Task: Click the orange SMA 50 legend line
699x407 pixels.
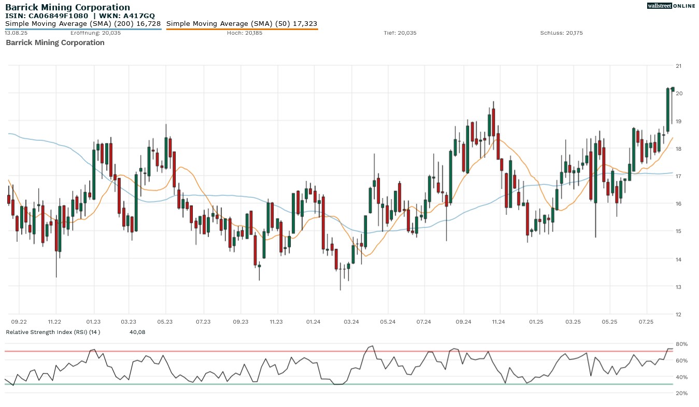Action: 242,29
